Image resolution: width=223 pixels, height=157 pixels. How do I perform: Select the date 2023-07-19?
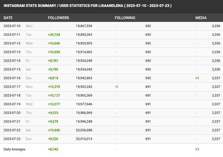12,104
